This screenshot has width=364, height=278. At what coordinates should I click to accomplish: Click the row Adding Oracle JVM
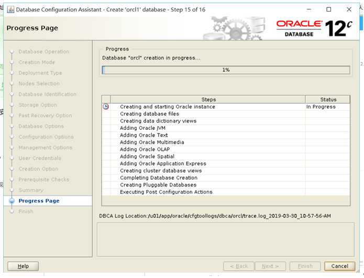(x=226, y=128)
